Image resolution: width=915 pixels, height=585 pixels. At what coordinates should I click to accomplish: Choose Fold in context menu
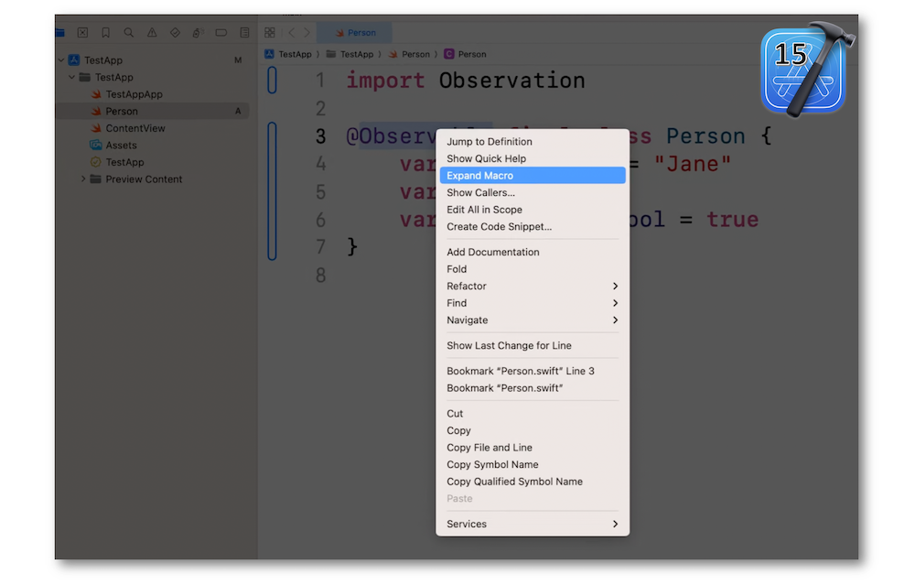pos(533,268)
